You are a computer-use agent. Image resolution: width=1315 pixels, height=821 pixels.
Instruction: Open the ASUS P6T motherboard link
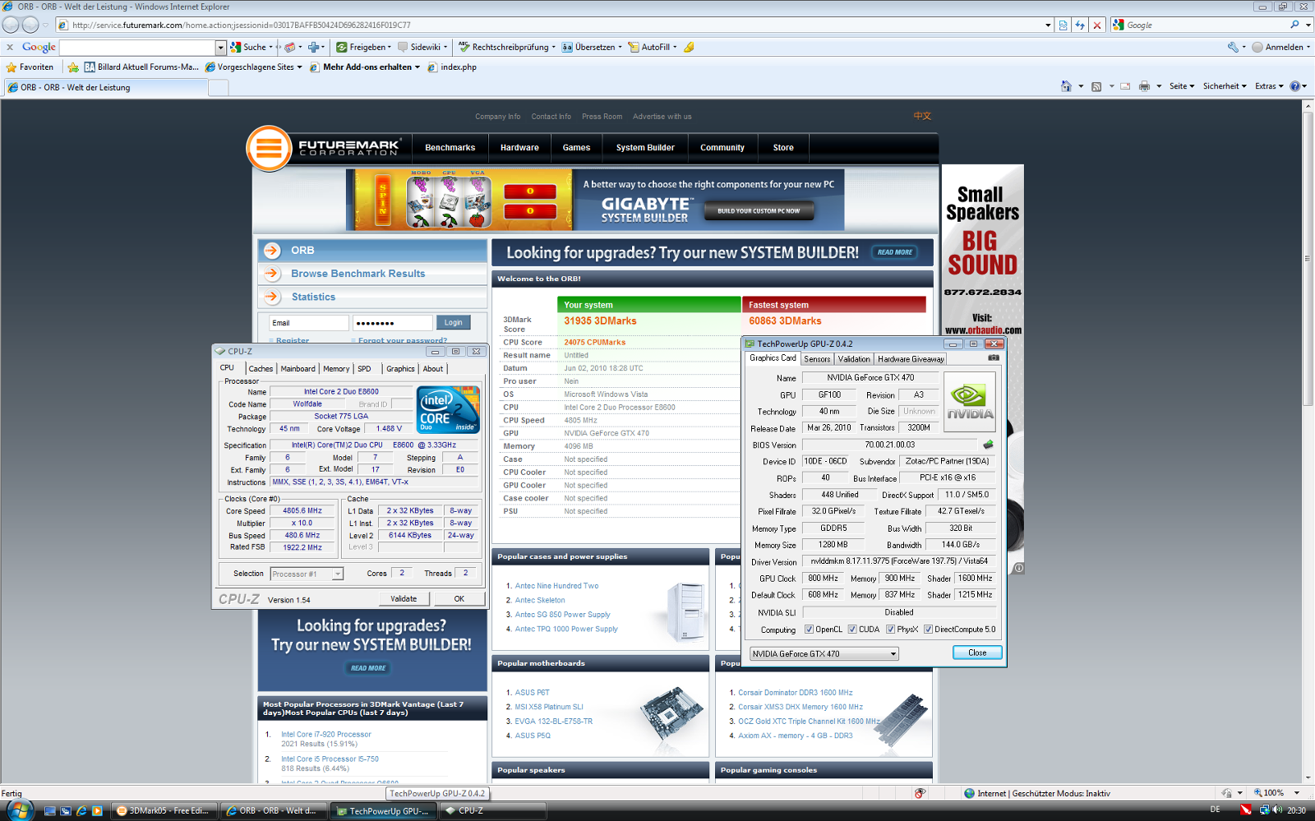pos(532,693)
